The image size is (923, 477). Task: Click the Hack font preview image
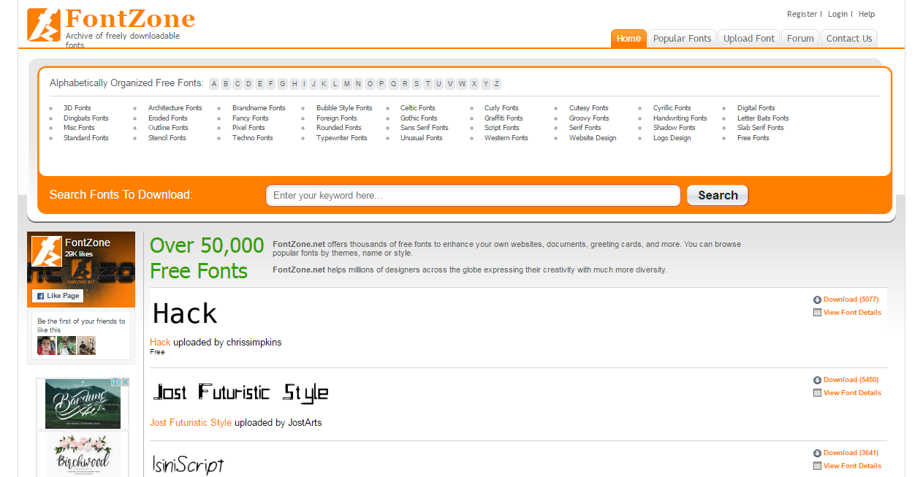coord(185,313)
